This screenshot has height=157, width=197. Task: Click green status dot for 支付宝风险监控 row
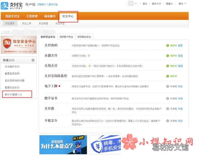tap(167, 76)
